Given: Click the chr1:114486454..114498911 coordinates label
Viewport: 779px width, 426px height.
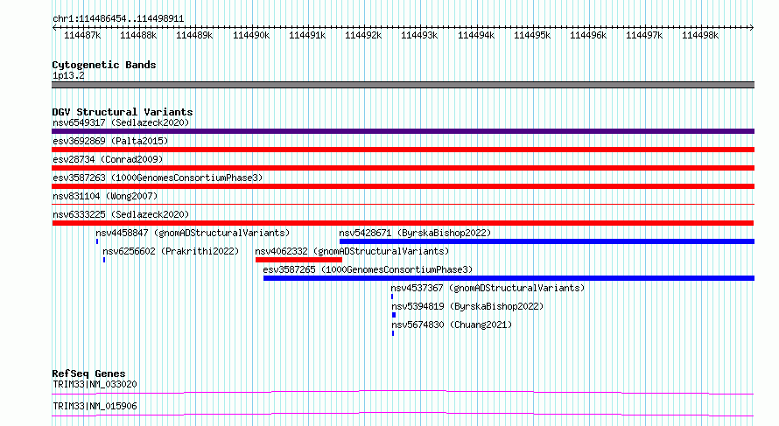Looking at the screenshot, I should pyautogui.click(x=118, y=19).
